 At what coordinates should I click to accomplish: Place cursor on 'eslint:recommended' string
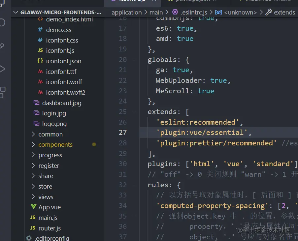pyautogui.click(x=197, y=122)
